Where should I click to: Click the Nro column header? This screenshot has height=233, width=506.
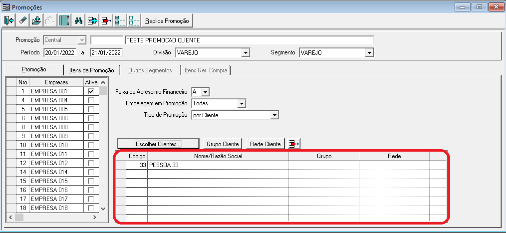tap(22, 82)
